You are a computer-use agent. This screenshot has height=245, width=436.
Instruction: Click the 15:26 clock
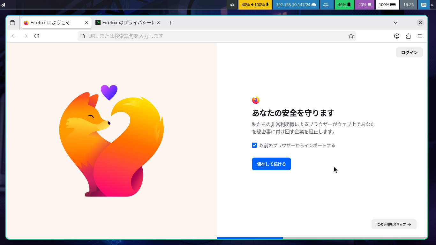coord(409,5)
